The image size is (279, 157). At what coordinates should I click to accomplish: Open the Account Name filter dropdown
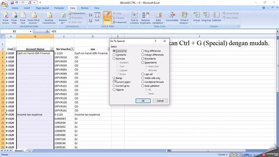click(x=52, y=49)
